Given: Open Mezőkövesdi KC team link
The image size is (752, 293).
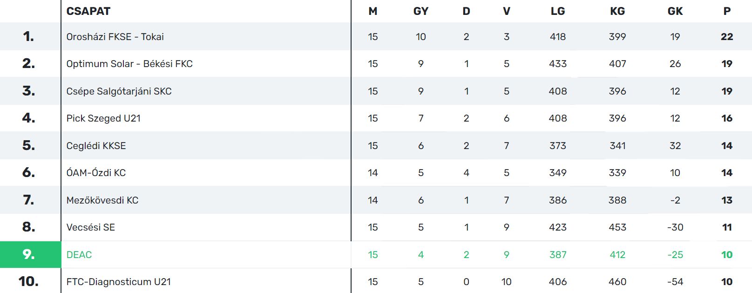Looking at the screenshot, I should tap(102, 200).
